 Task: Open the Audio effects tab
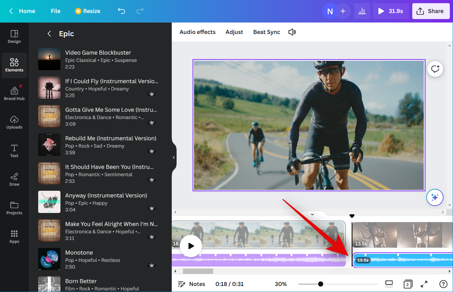197,32
